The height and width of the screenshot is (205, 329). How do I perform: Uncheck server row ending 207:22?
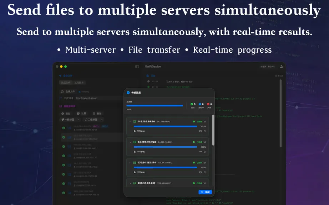click(x=64, y=156)
